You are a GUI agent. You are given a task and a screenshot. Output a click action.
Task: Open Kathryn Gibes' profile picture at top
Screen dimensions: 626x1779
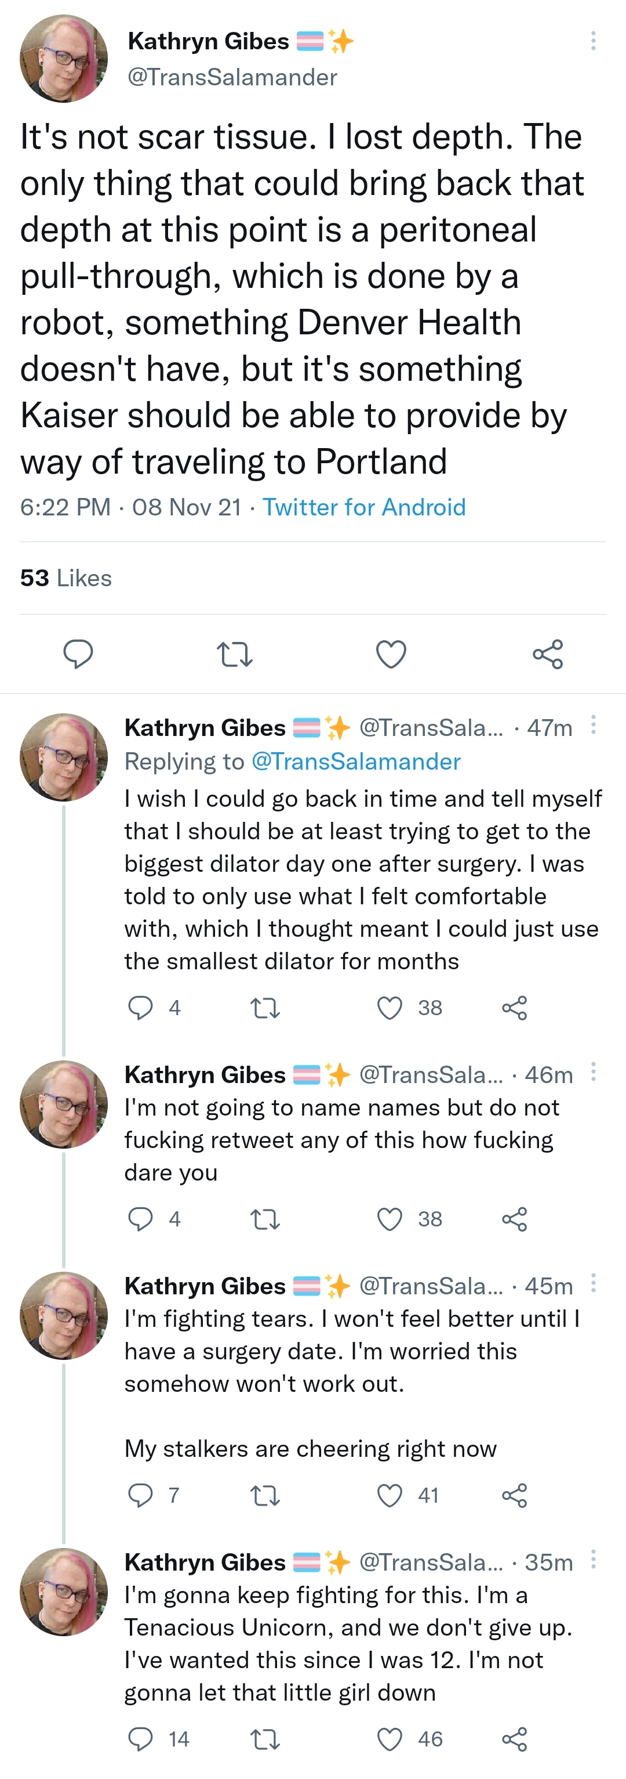click(x=63, y=59)
